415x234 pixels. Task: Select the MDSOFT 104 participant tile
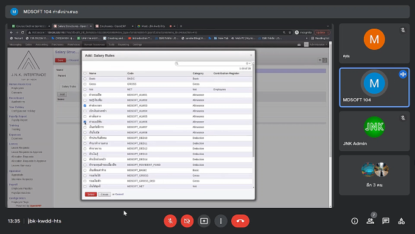pos(374,87)
